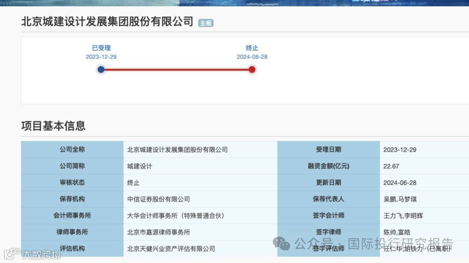Click the 评估机构 header cell
This screenshot has width=469, height=263.
72,248
